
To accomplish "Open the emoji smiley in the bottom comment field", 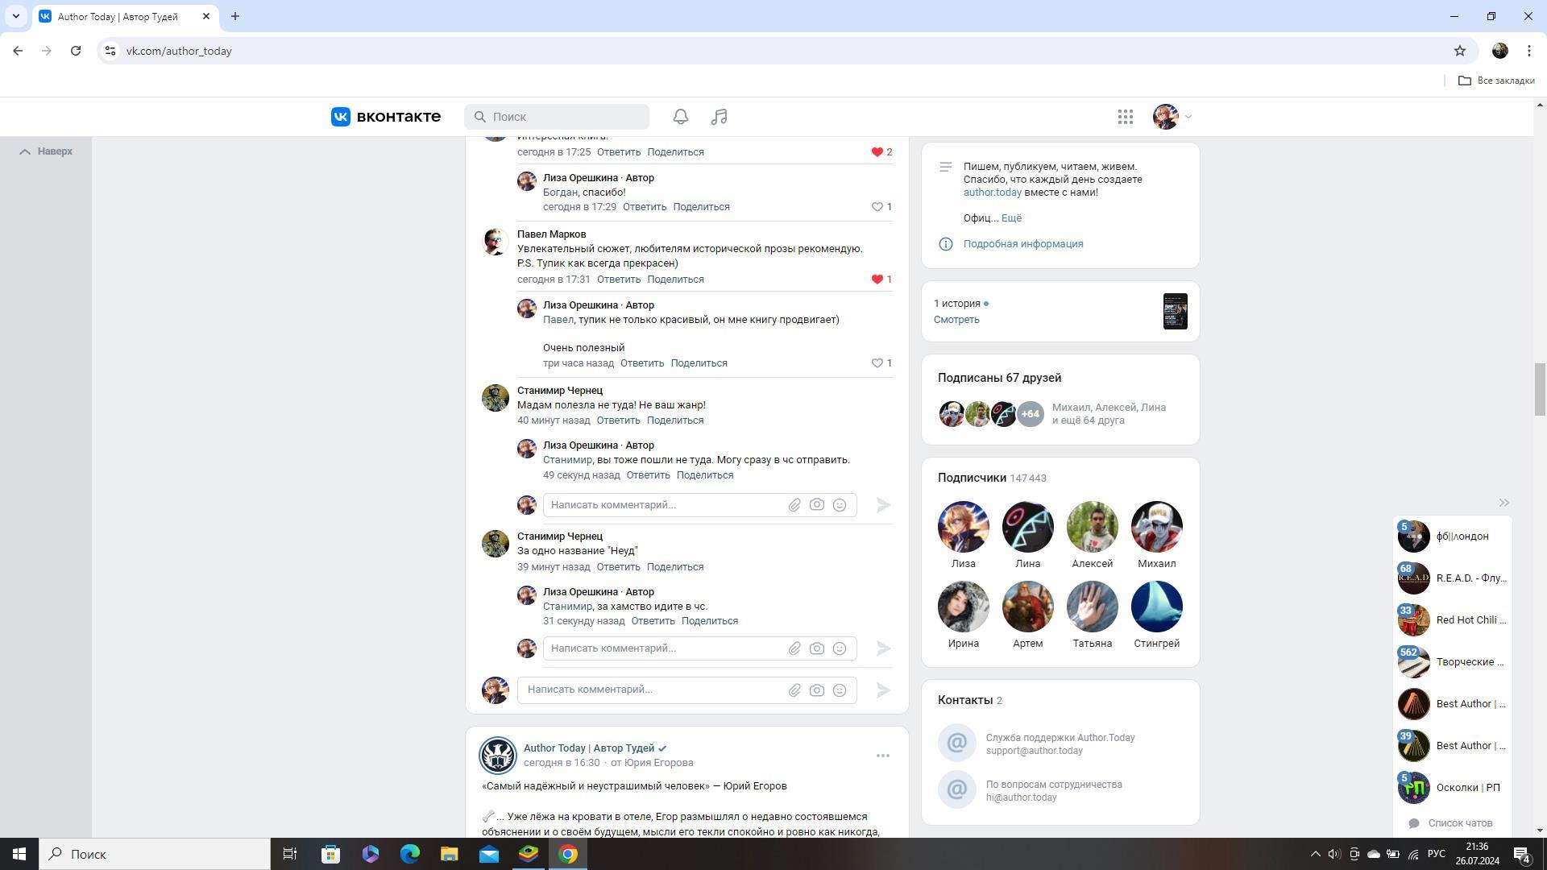I will 840,690.
